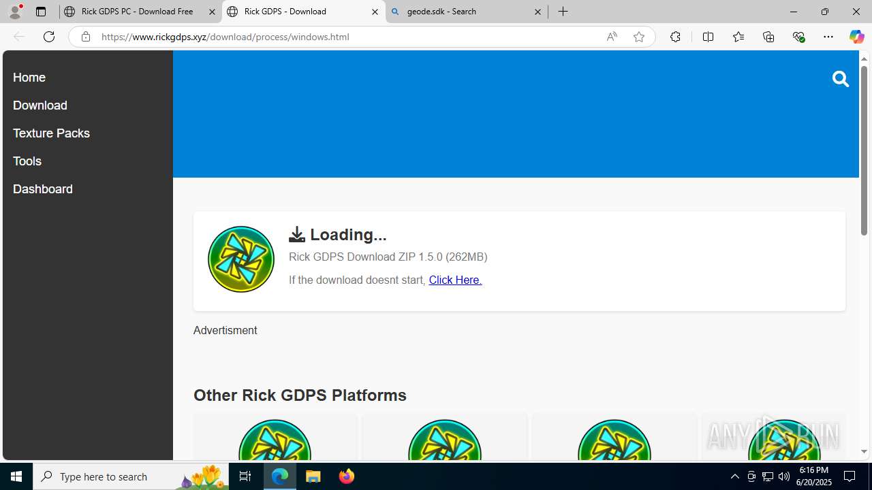Open the site search magnifier icon

(840, 79)
